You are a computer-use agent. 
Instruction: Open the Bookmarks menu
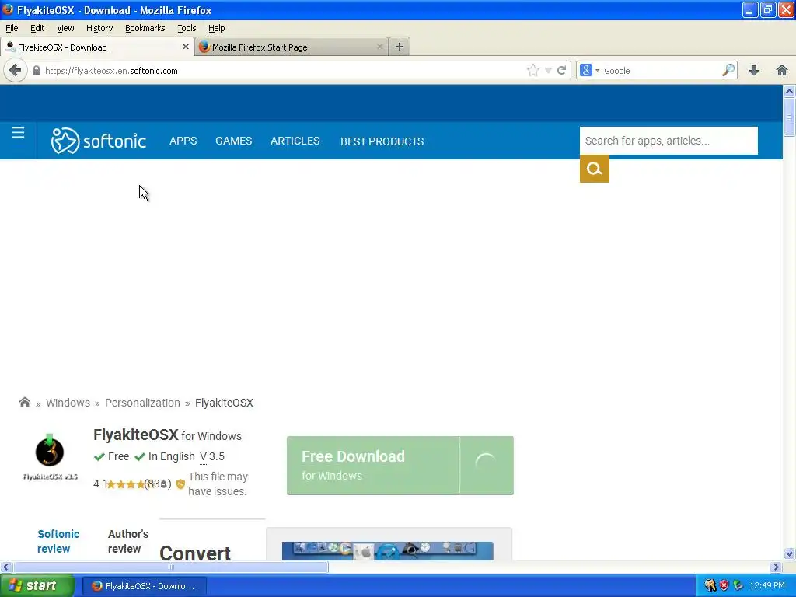tap(145, 28)
